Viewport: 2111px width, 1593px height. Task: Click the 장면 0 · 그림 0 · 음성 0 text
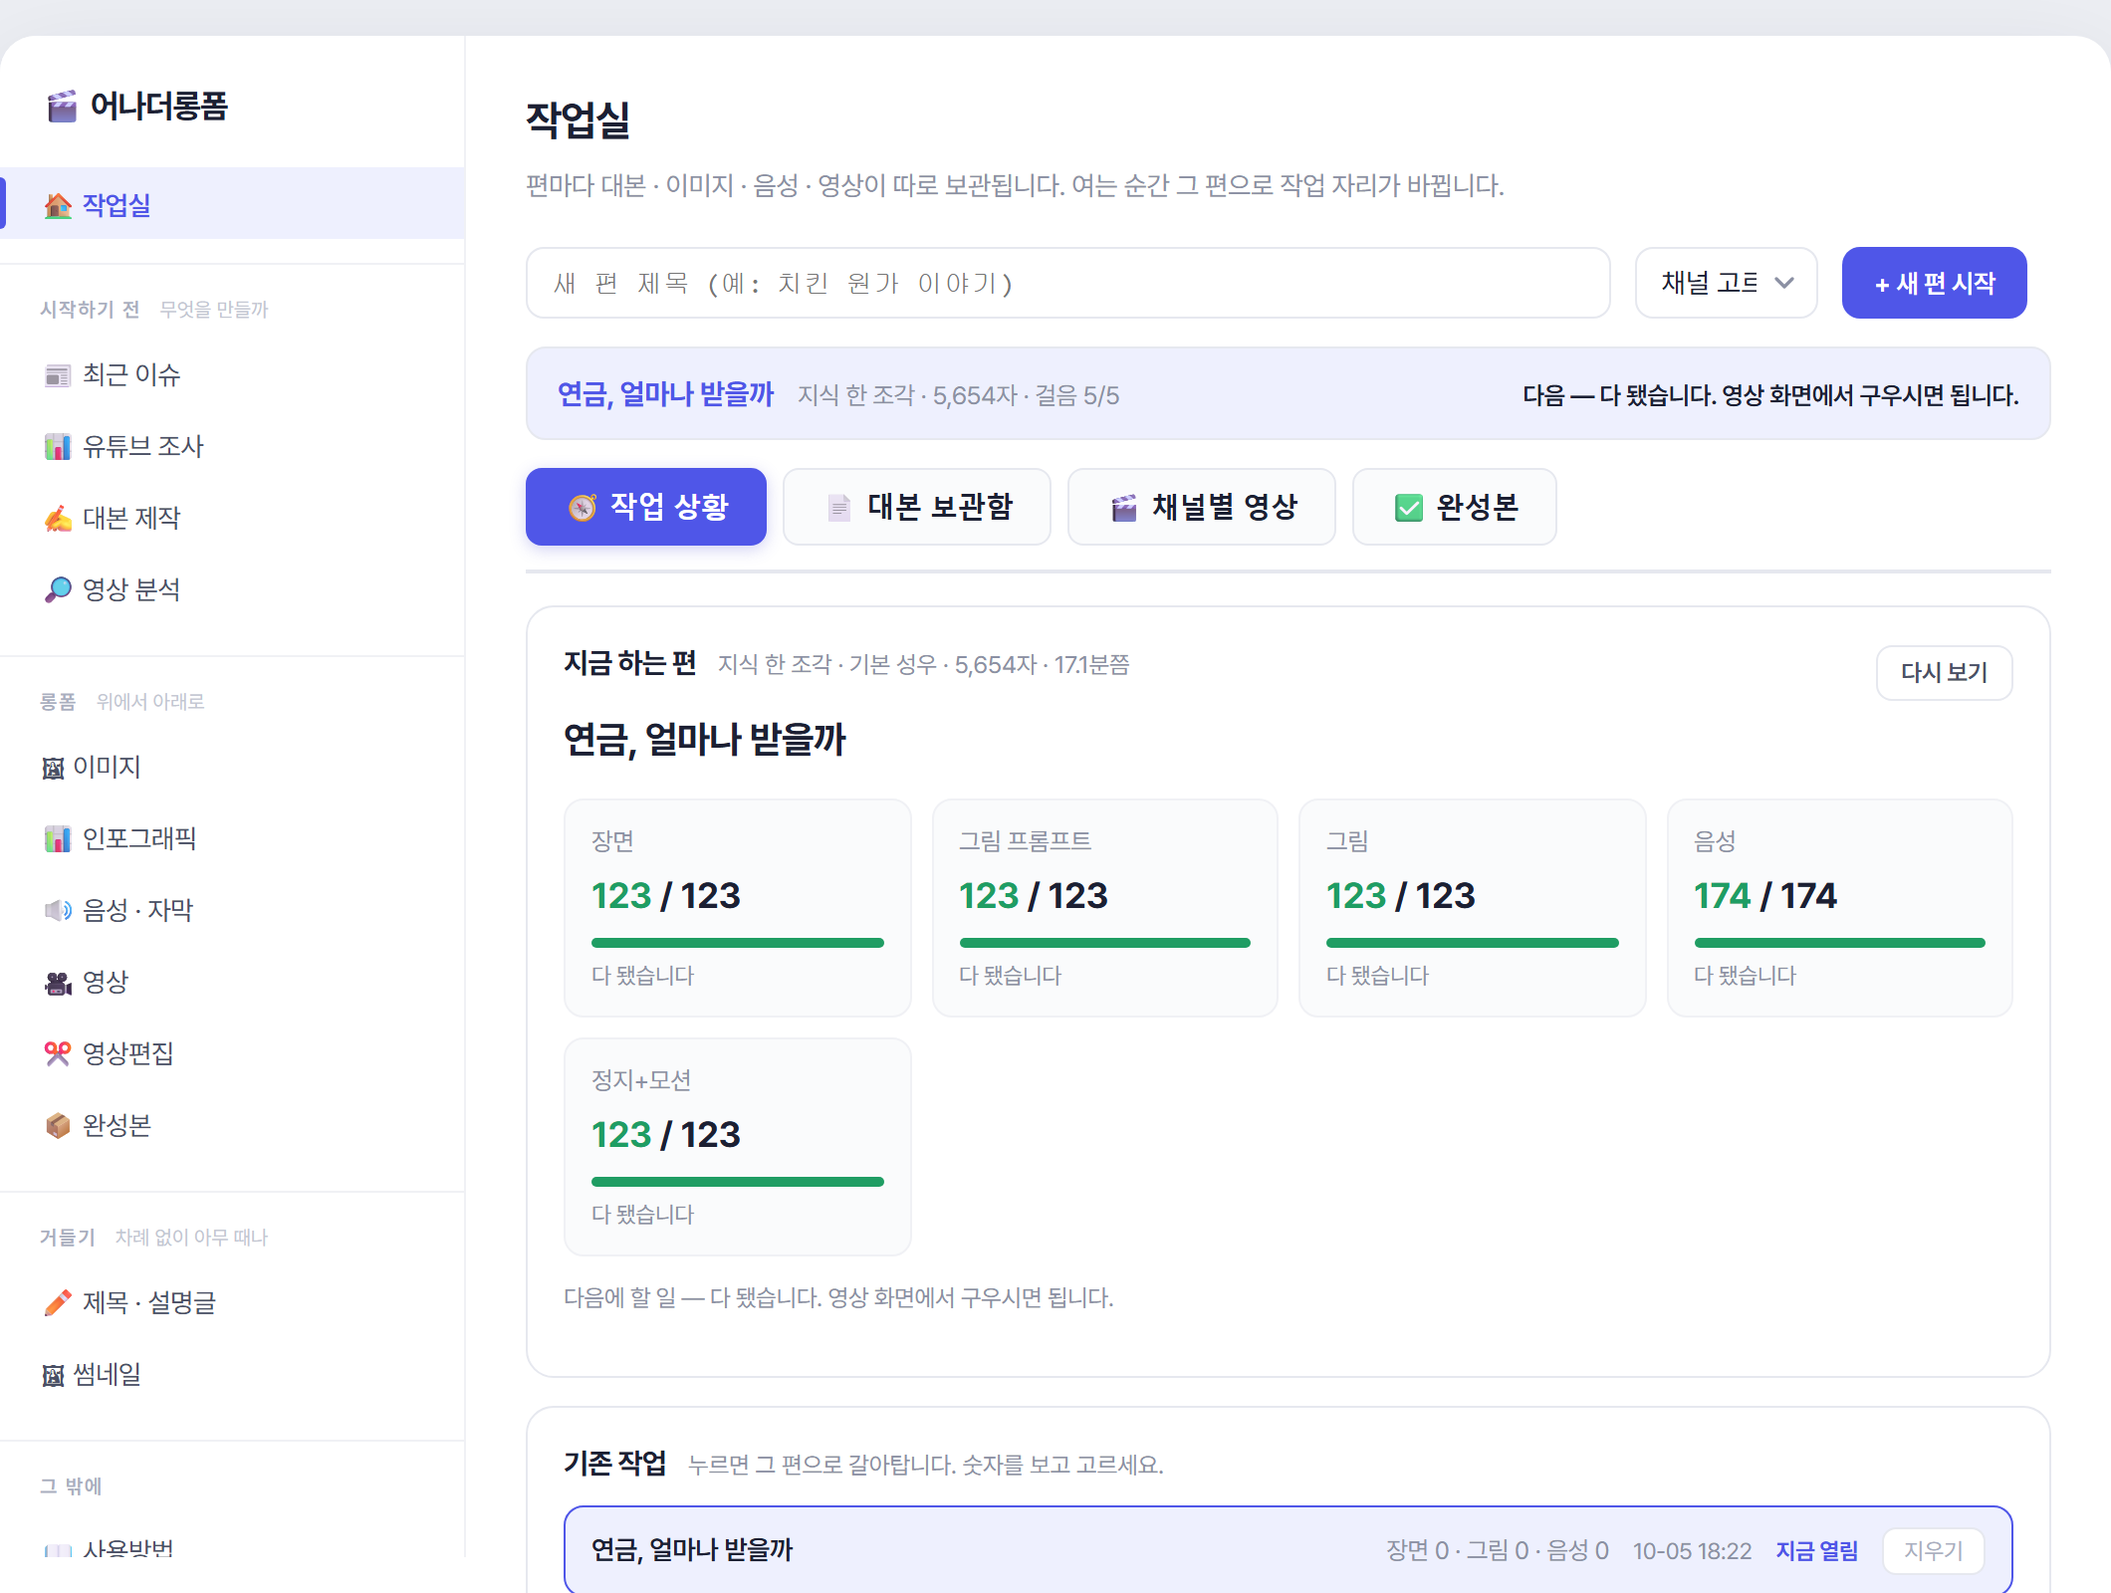coord(1498,1551)
